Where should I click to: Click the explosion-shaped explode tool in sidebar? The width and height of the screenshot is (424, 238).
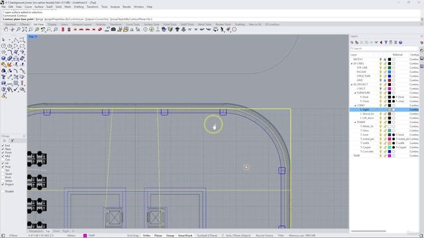click(x=9, y=65)
